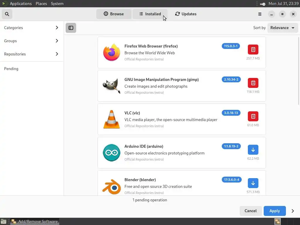Open the System menu in top panel
The height and width of the screenshot is (225, 300).
[57, 4]
